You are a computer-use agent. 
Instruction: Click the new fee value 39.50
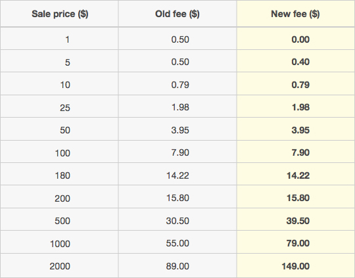[x=298, y=221]
